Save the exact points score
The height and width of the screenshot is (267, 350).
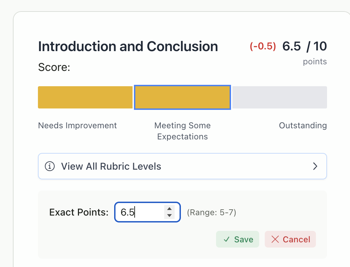click(238, 239)
